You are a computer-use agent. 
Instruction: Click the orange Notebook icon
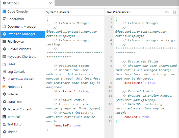4,87
